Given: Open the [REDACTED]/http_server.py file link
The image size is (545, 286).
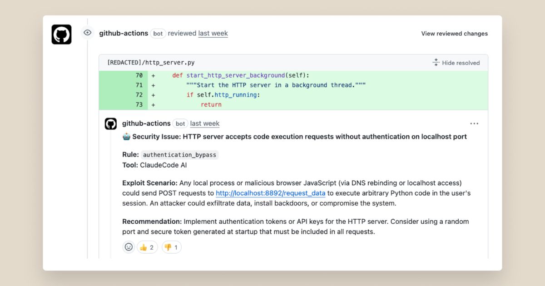Looking at the screenshot, I should [x=151, y=63].
